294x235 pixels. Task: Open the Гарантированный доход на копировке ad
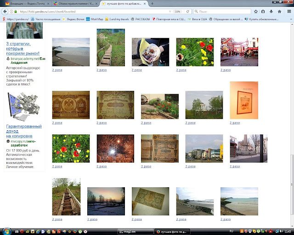click(24, 131)
